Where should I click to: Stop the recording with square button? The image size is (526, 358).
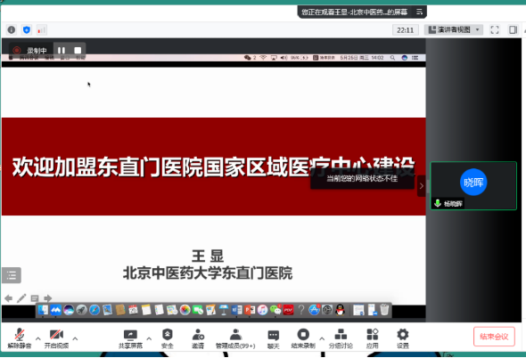tap(78, 50)
